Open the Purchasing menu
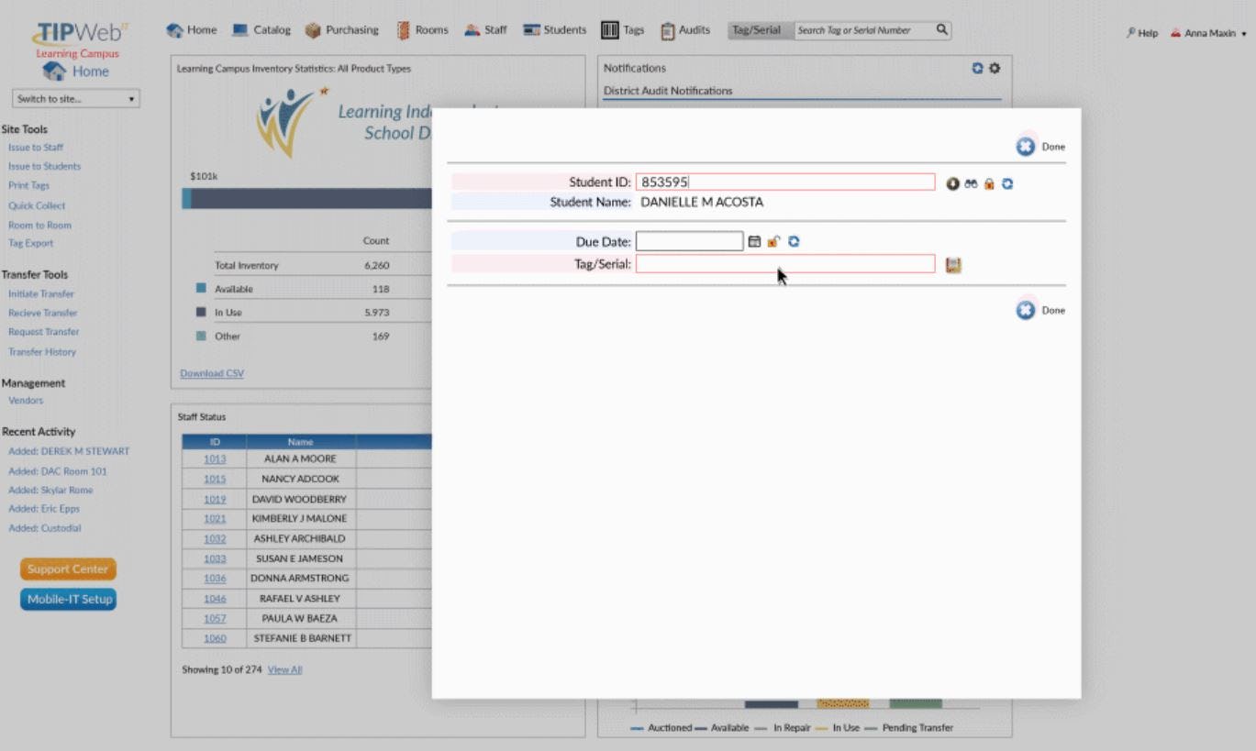This screenshot has width=1256, height=751. [341, 29]
